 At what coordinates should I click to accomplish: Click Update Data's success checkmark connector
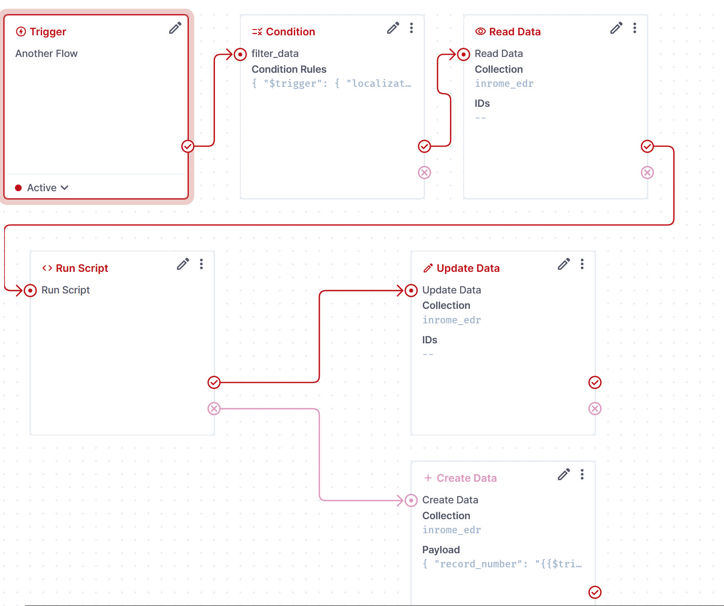[595, 382]
